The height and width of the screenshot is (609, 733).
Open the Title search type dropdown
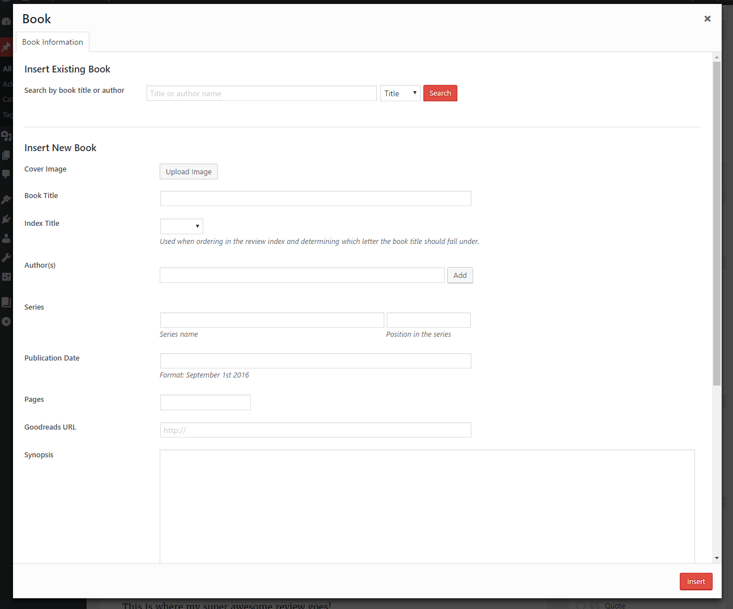[x=400, y=93]
